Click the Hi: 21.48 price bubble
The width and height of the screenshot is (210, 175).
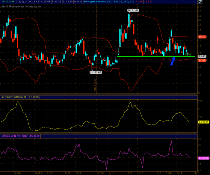(133, 11)
